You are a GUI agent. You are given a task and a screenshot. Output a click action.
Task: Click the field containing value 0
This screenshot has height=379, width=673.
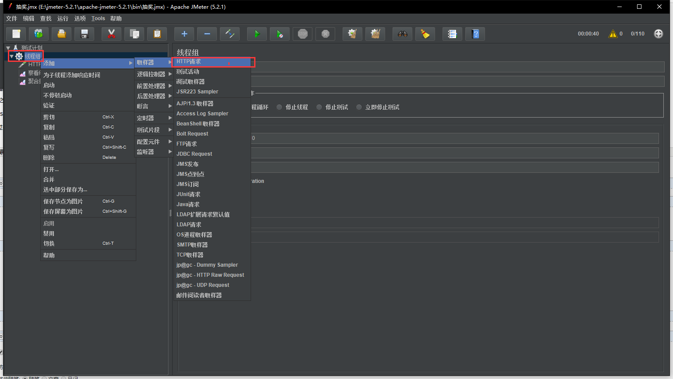click(455, 138)
